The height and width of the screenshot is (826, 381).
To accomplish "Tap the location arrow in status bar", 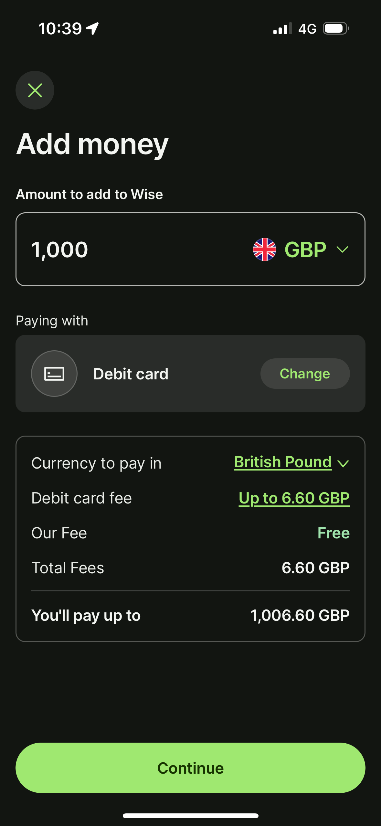I will coord(93,28).
